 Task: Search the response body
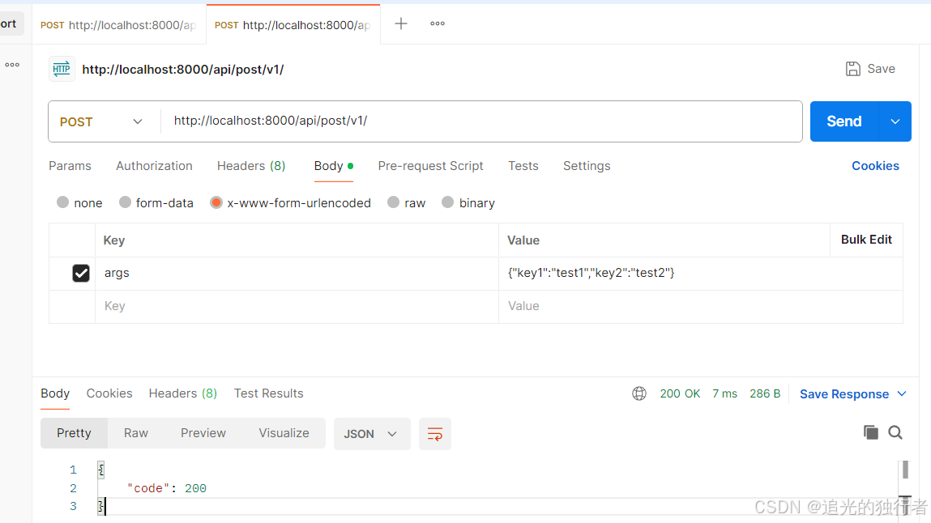[895, 433]
